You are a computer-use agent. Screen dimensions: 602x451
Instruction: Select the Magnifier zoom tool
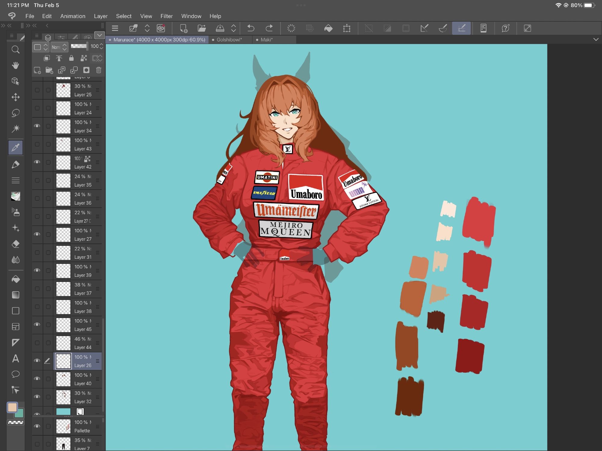(15, 50)
